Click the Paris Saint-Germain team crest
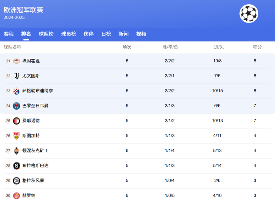Screen dimensions: 275x203 point(16,106)
